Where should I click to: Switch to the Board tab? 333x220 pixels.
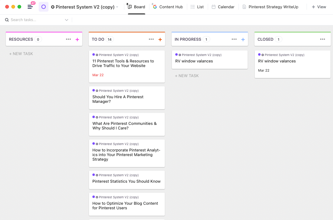137,7
